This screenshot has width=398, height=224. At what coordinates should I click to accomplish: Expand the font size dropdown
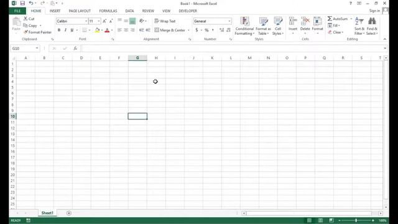99,21
